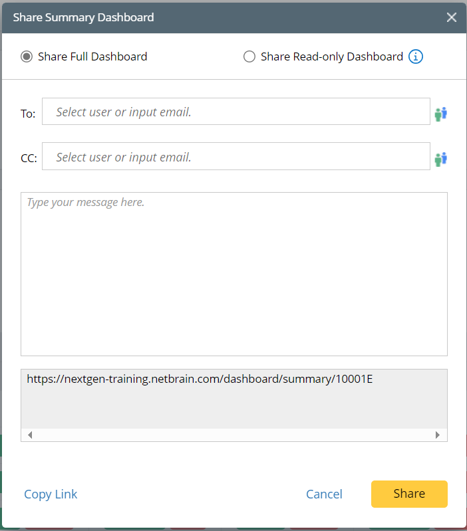The image size is (467, 531).
Task: Click the right scroll arrow under the link
Action: pos(438,435)
